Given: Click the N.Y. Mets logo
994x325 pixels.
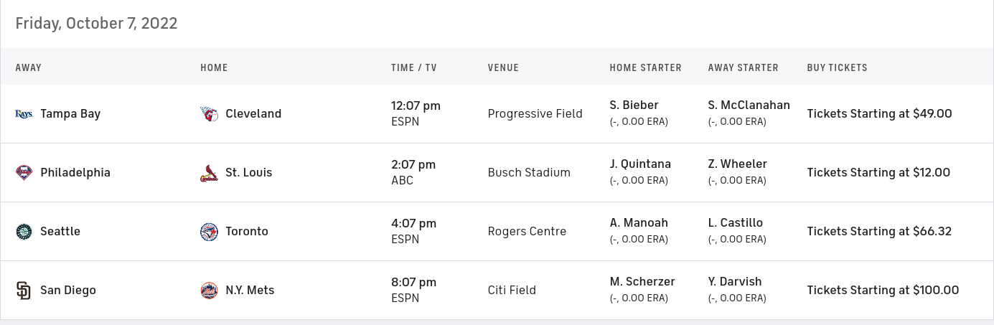Looking at the screenshot, I should coord(209,291).
